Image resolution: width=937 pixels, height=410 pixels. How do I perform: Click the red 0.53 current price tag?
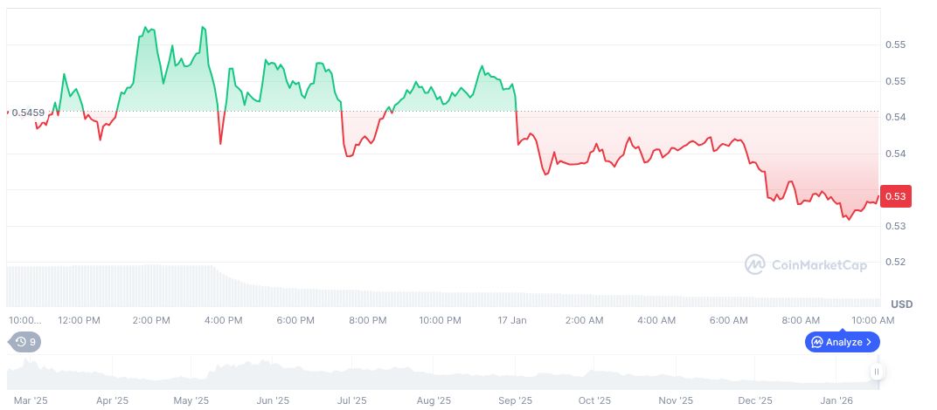click(897, 197)
